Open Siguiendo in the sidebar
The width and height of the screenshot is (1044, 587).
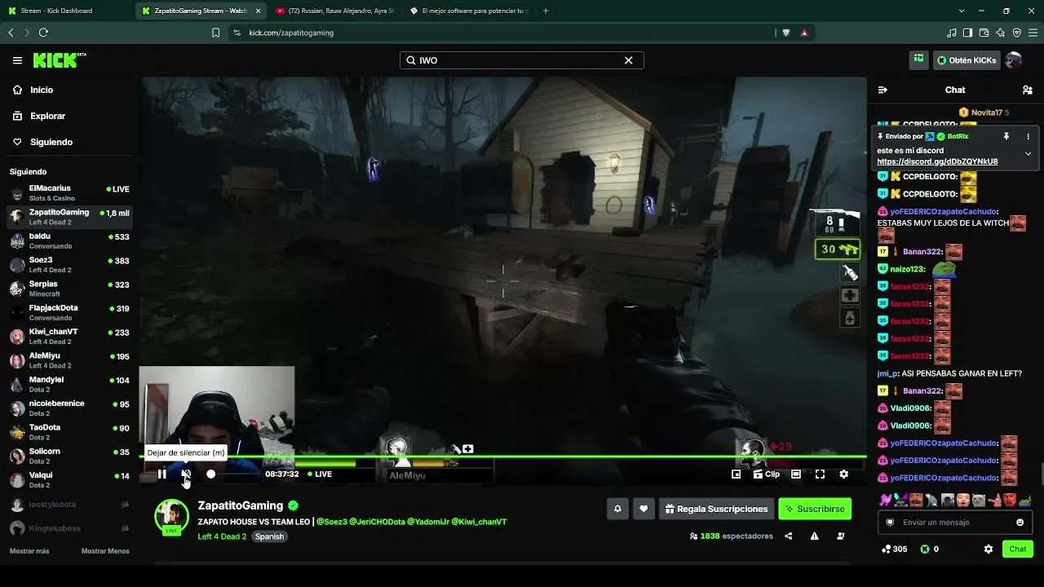pos(51,142)
